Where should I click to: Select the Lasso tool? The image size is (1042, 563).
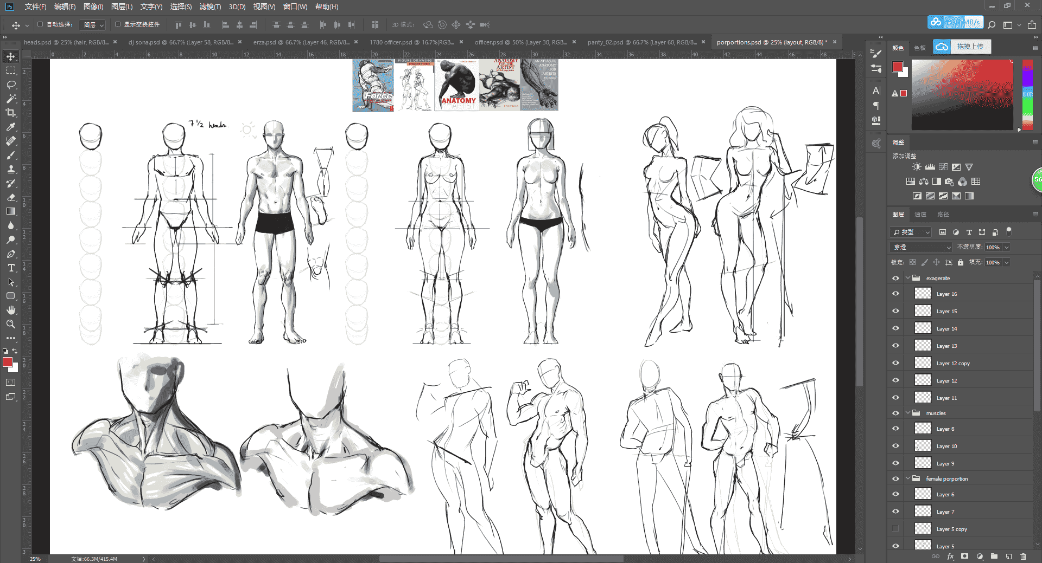tap(11, 85)
